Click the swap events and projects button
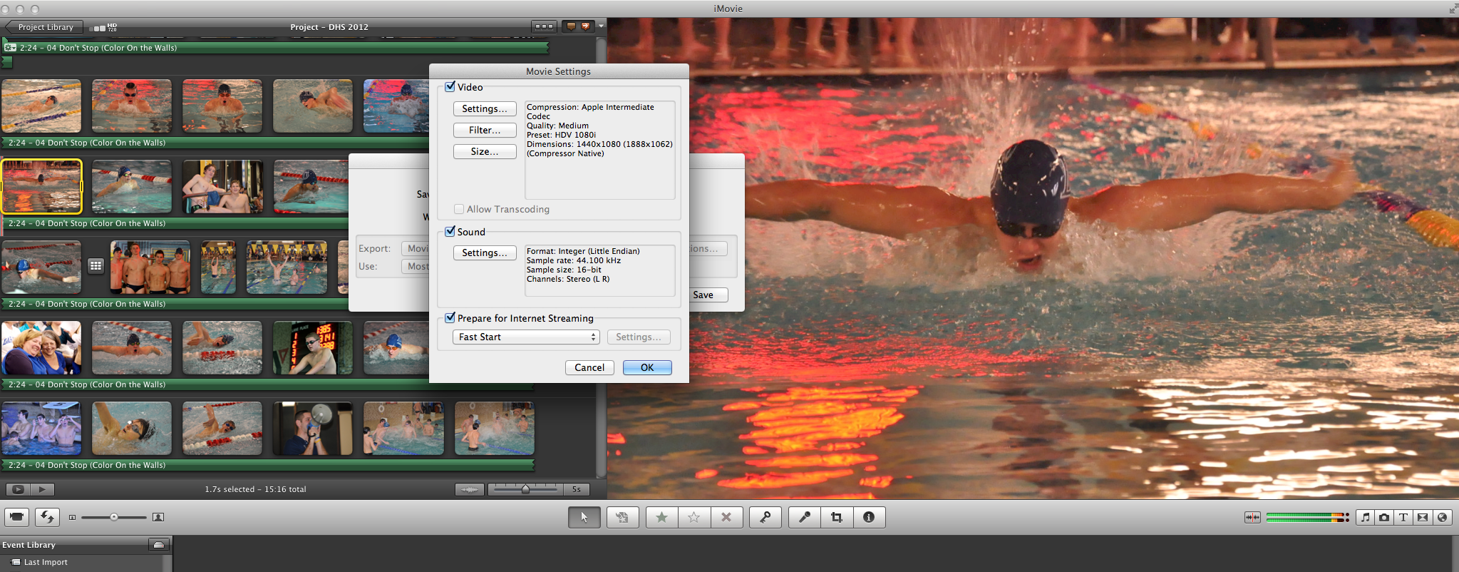Viewport: 1459px width, 572px height. pos(48,517)
